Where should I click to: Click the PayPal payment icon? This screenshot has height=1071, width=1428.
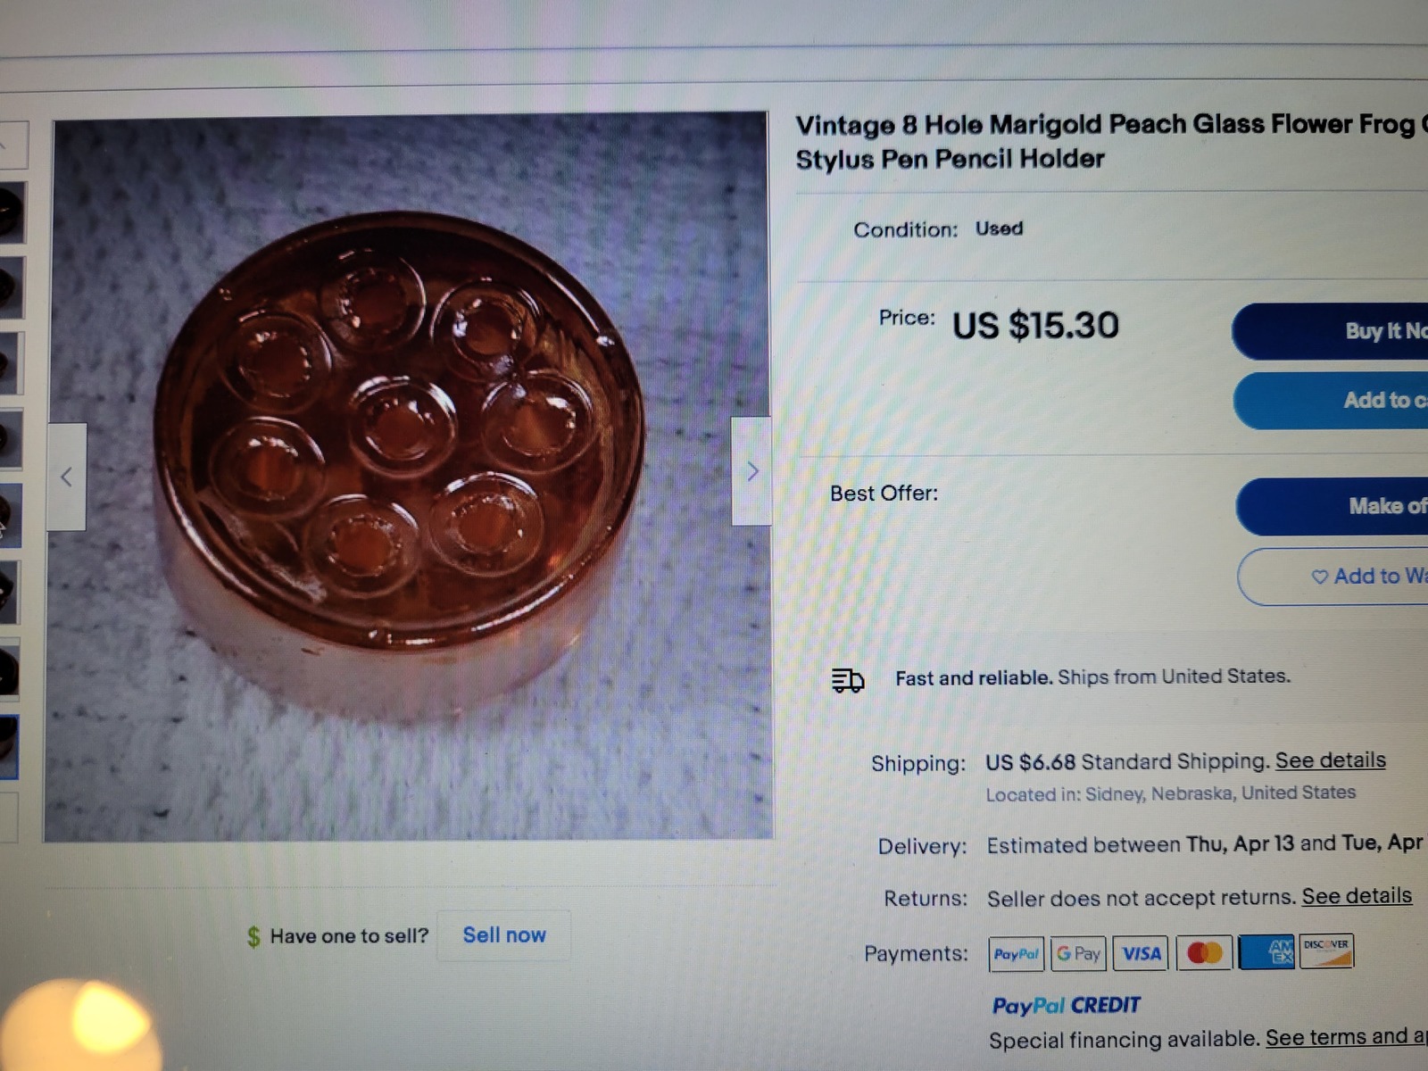(1017, 954)
